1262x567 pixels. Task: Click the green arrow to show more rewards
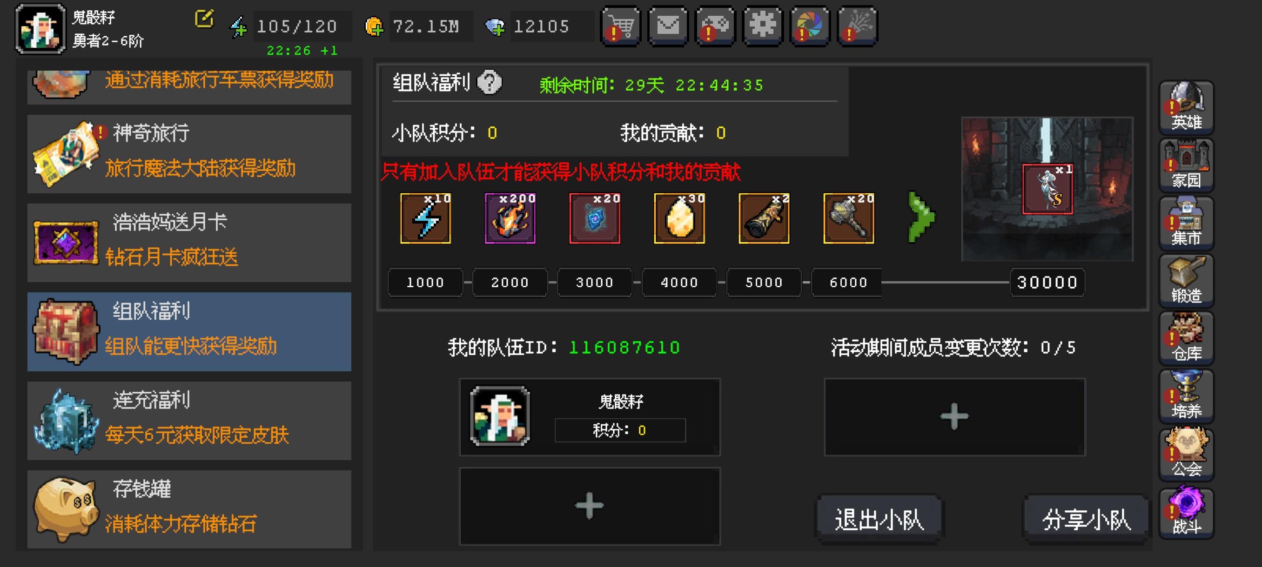(921, 217)
